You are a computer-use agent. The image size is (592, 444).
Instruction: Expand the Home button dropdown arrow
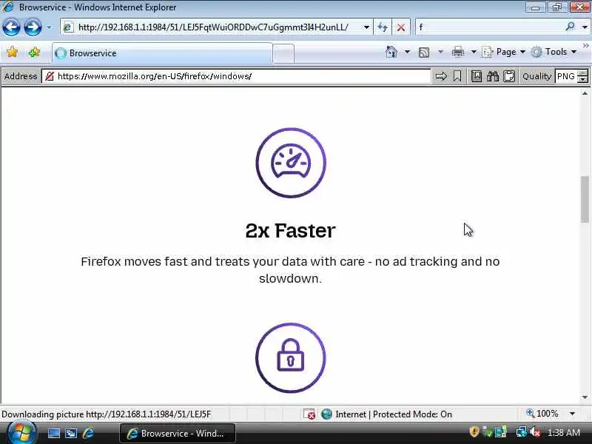pyautogui.click(x=407, y=52)
